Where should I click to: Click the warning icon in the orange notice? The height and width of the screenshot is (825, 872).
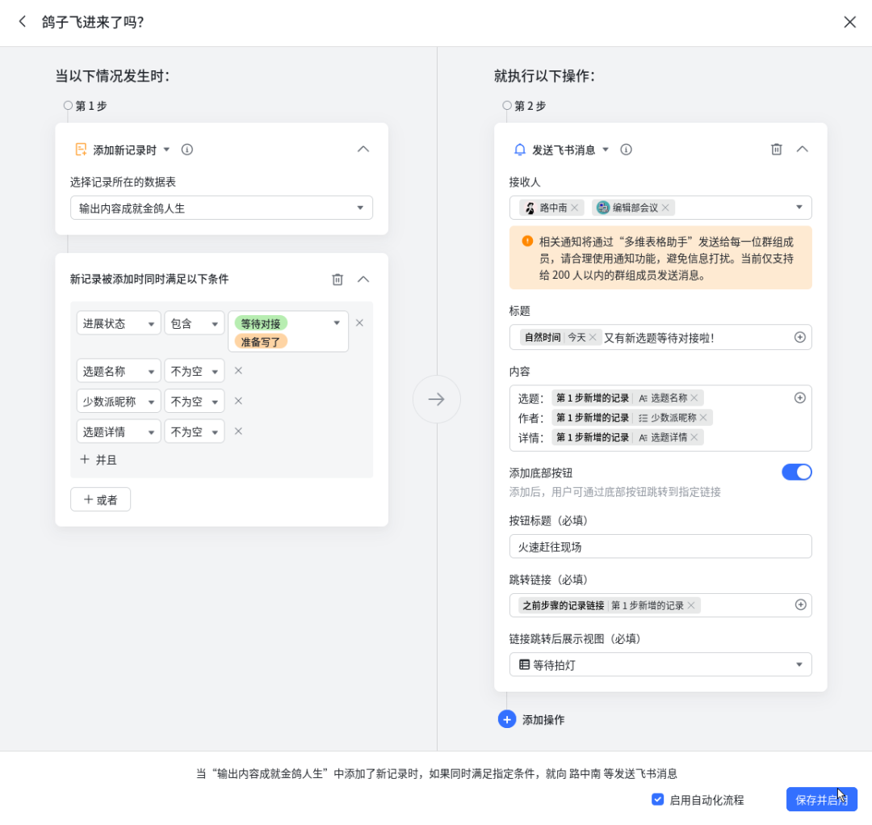527,241
